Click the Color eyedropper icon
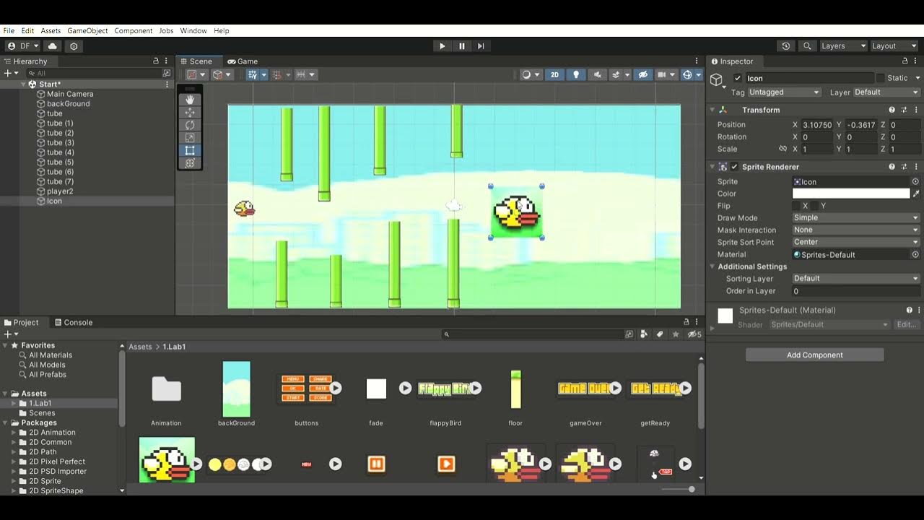The width and height of the screenshot is (924, 520). coord(916,194)
